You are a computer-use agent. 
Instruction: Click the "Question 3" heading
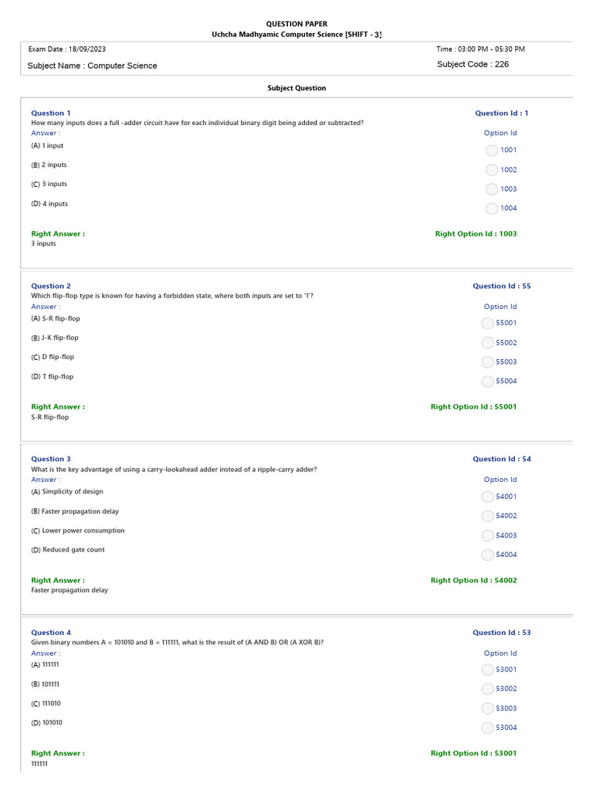coord(50,459)
